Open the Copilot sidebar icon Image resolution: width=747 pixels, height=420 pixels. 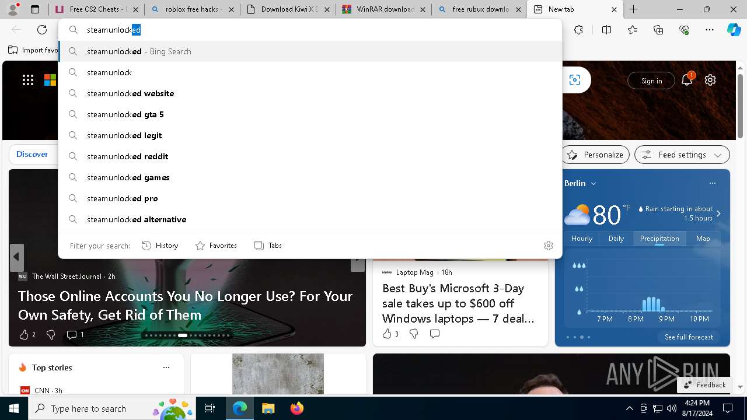(734, 30)
